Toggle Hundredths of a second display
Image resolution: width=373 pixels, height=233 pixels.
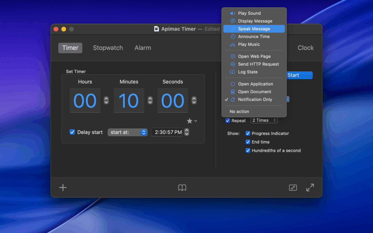tap(248, 150)
